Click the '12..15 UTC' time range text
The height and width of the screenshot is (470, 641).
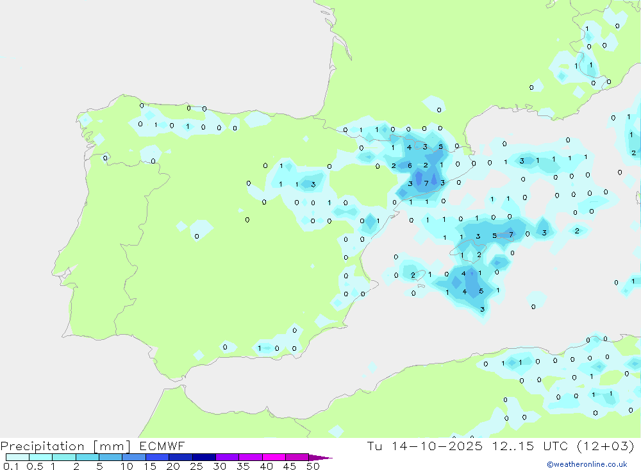click(x=530, y=446)
